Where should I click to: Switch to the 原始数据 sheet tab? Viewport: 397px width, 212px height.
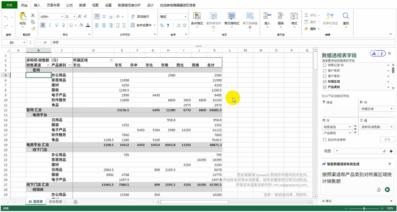pos(56,202)
